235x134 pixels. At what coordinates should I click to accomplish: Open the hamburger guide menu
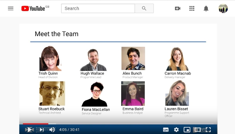11,8
